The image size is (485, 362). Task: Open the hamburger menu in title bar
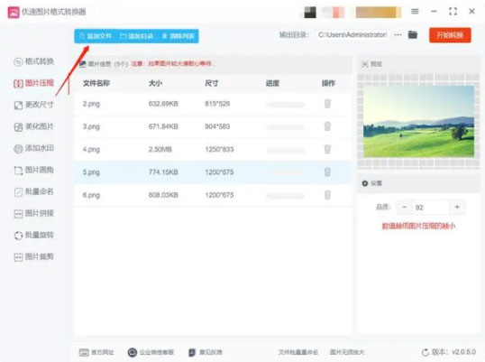(415, 12)
